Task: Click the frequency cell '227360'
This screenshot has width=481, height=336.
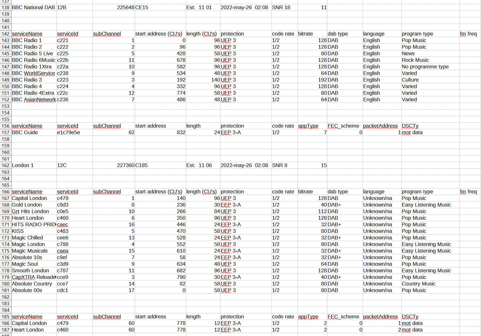Action: [114, 165]
